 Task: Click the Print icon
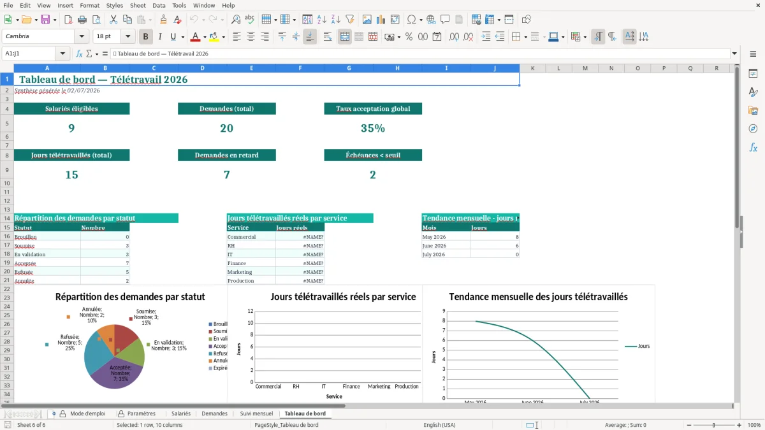point(81,20)
